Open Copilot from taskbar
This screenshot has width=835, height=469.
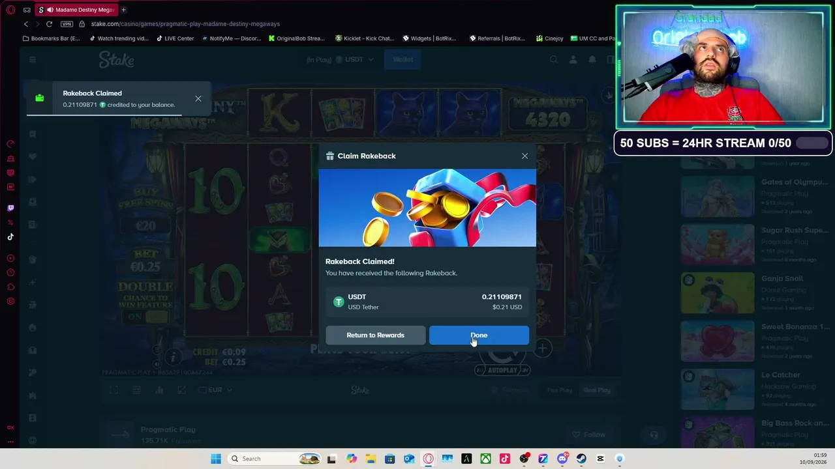(x=352, y=459)
